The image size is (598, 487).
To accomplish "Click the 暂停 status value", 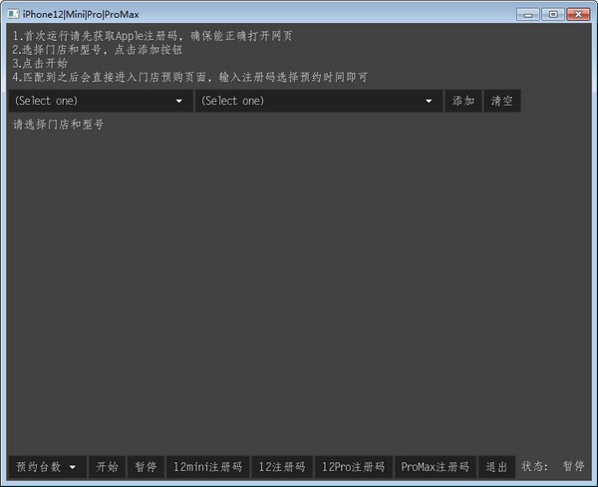I will click(574, 466).
